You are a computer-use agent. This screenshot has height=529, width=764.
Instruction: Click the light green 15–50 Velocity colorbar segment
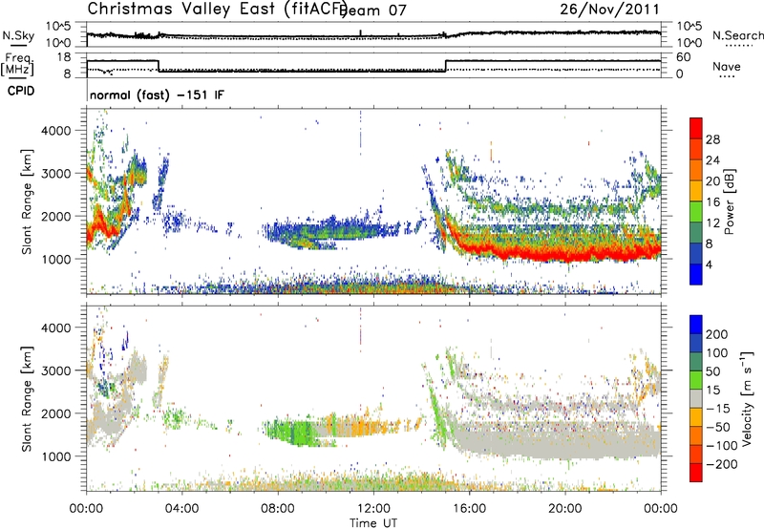pos(696,380)
